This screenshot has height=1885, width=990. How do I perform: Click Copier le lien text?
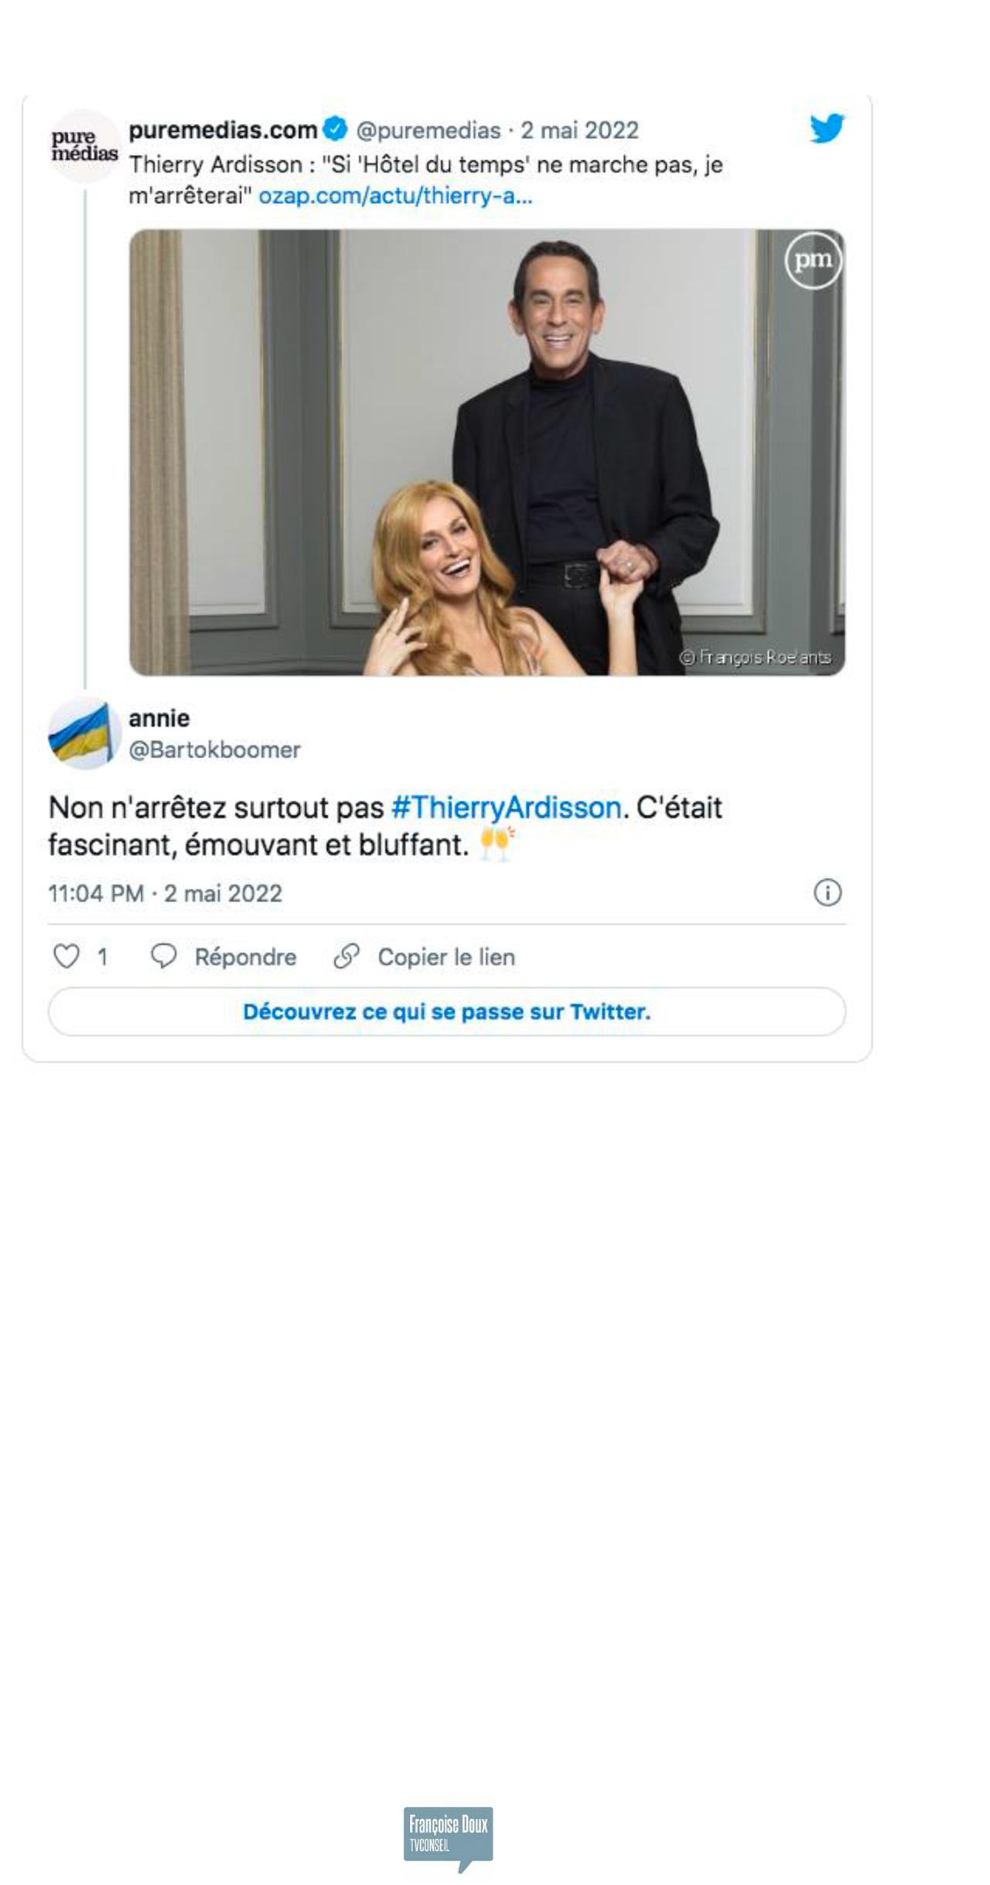[x=446, y=957]
